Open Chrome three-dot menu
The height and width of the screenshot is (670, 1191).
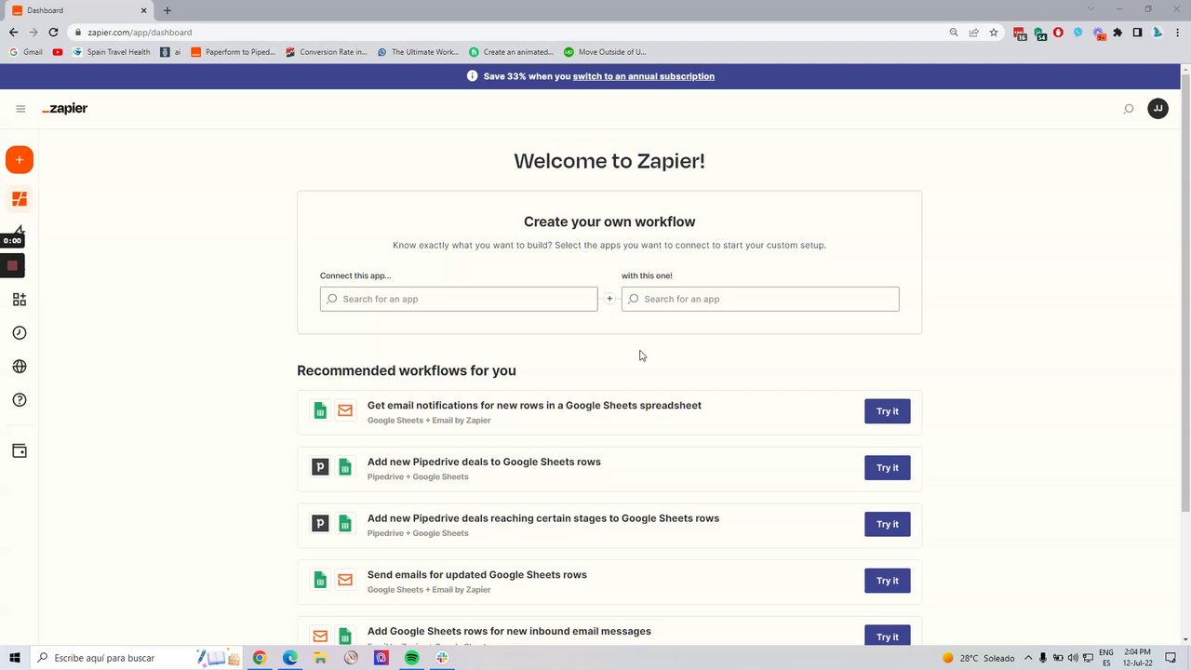(1177, 32)
